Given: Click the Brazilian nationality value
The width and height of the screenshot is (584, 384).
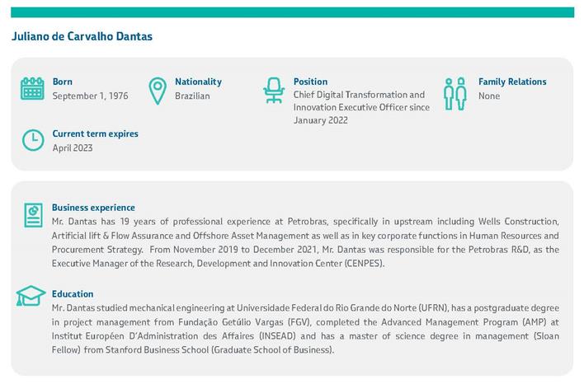Looking at the screenshot, I should coord(192,96).
